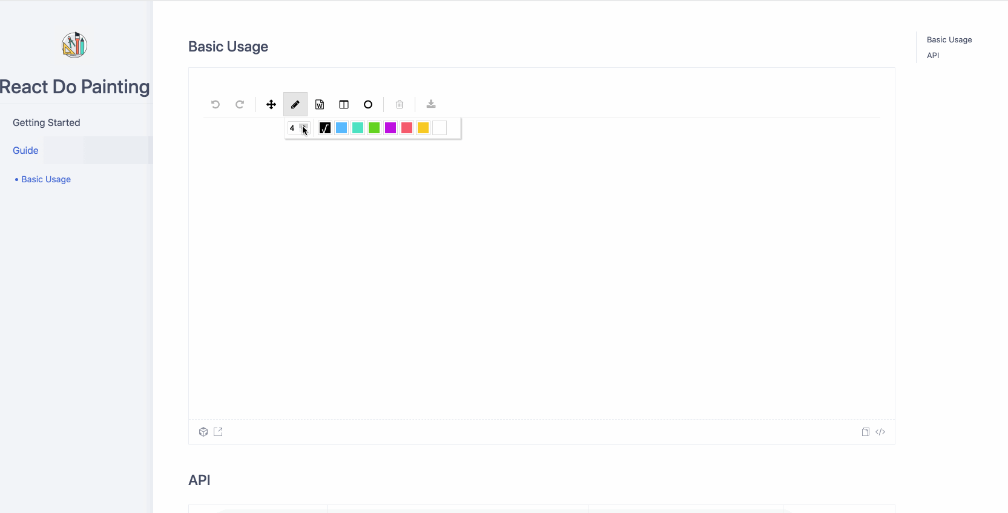
Task: Open the Getting Started page
Action: click(47, 122)
